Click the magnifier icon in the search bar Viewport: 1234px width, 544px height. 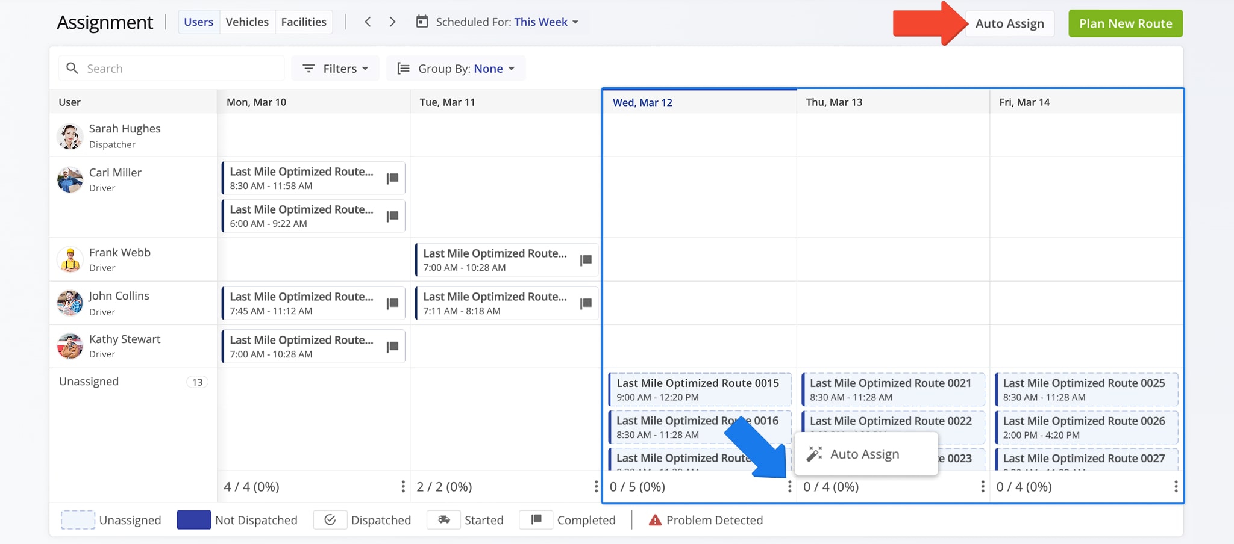point(72,68)
